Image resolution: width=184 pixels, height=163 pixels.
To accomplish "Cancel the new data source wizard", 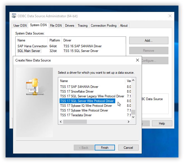I will (x=128, y=148).
